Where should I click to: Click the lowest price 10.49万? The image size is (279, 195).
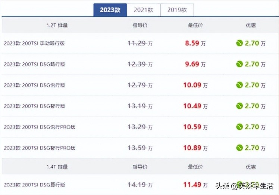(x=195, y=106)
